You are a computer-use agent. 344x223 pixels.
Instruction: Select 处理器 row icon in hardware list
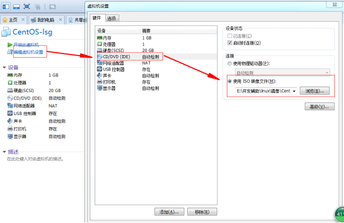[x=100, y=44]
